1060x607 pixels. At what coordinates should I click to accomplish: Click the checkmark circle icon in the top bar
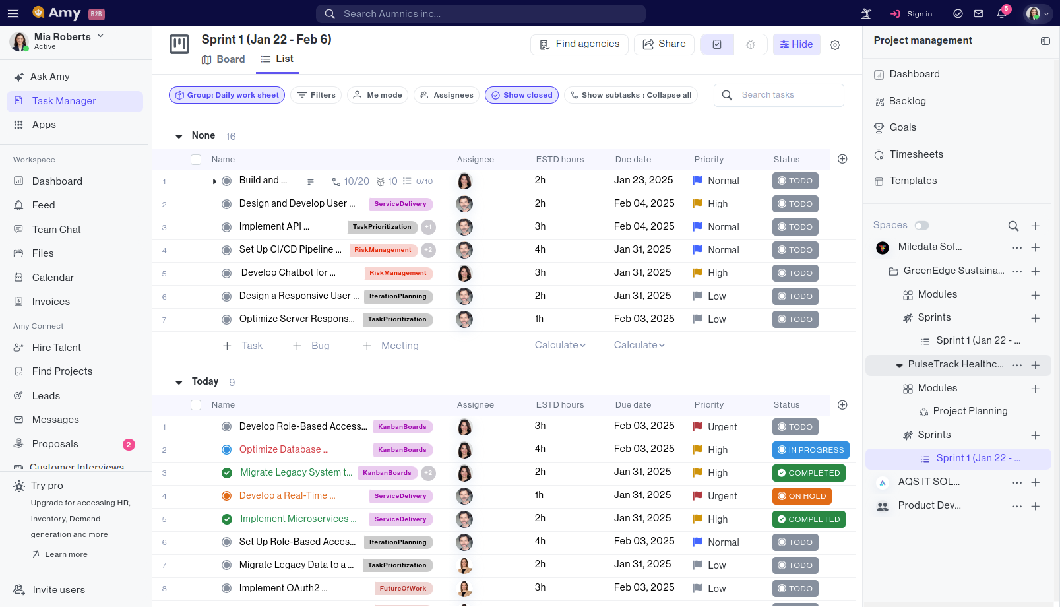pos(958,14)
